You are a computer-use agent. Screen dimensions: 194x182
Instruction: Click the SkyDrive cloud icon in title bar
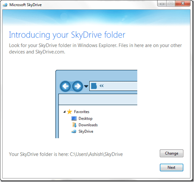[x=5, y=5]
